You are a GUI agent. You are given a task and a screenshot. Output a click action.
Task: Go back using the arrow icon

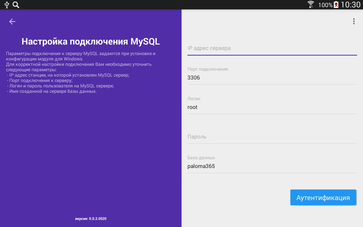tap(12, 22)
